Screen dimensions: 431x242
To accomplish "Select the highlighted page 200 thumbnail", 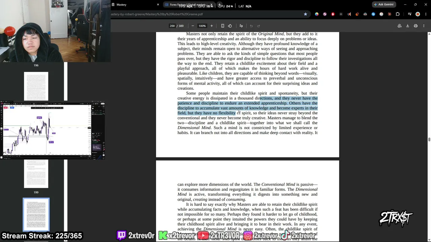I will [x=36, y=215].
